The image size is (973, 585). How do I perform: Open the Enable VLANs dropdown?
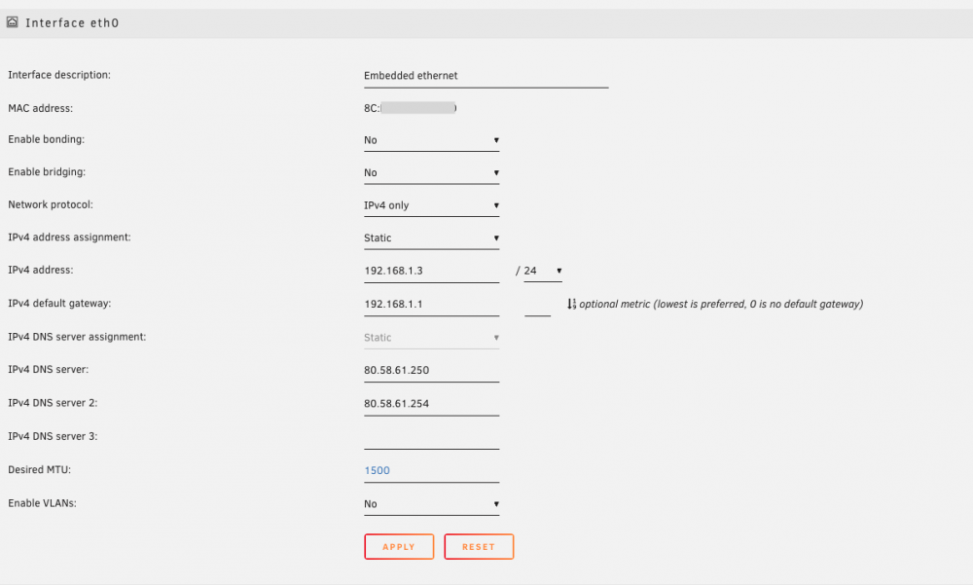tap(431, 504)
